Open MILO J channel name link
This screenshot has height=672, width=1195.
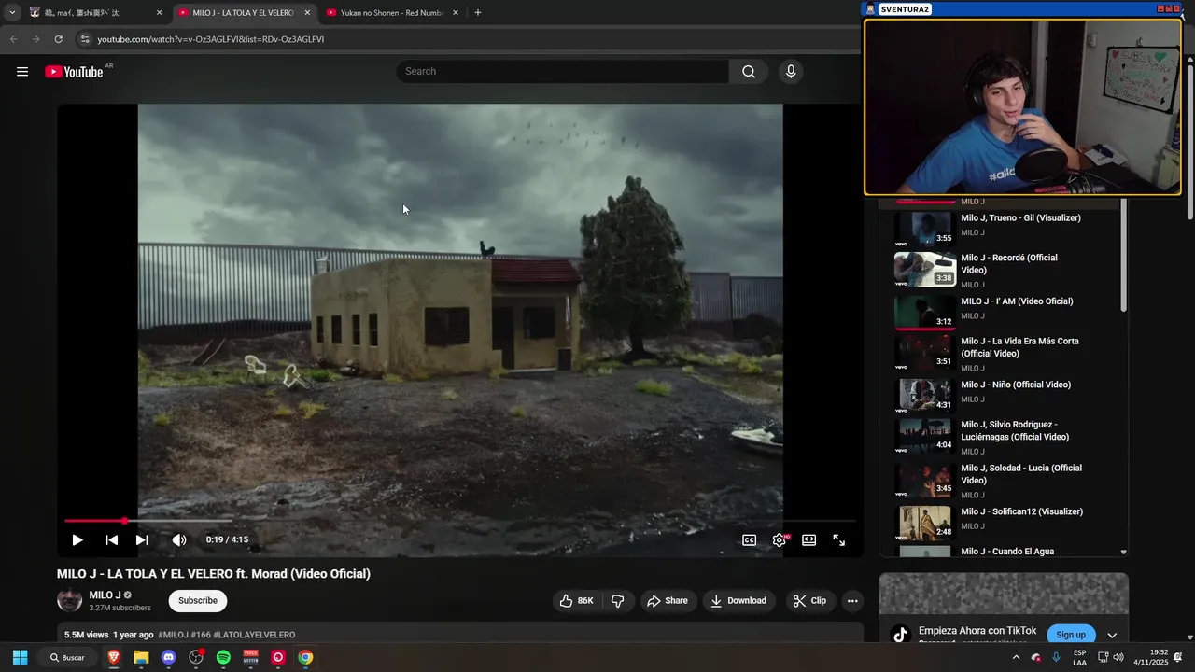click(x=105, y=595)
